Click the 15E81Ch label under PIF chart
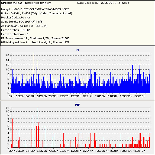The height and width of the screenshot is (155, 155). (x=139, y=151)
